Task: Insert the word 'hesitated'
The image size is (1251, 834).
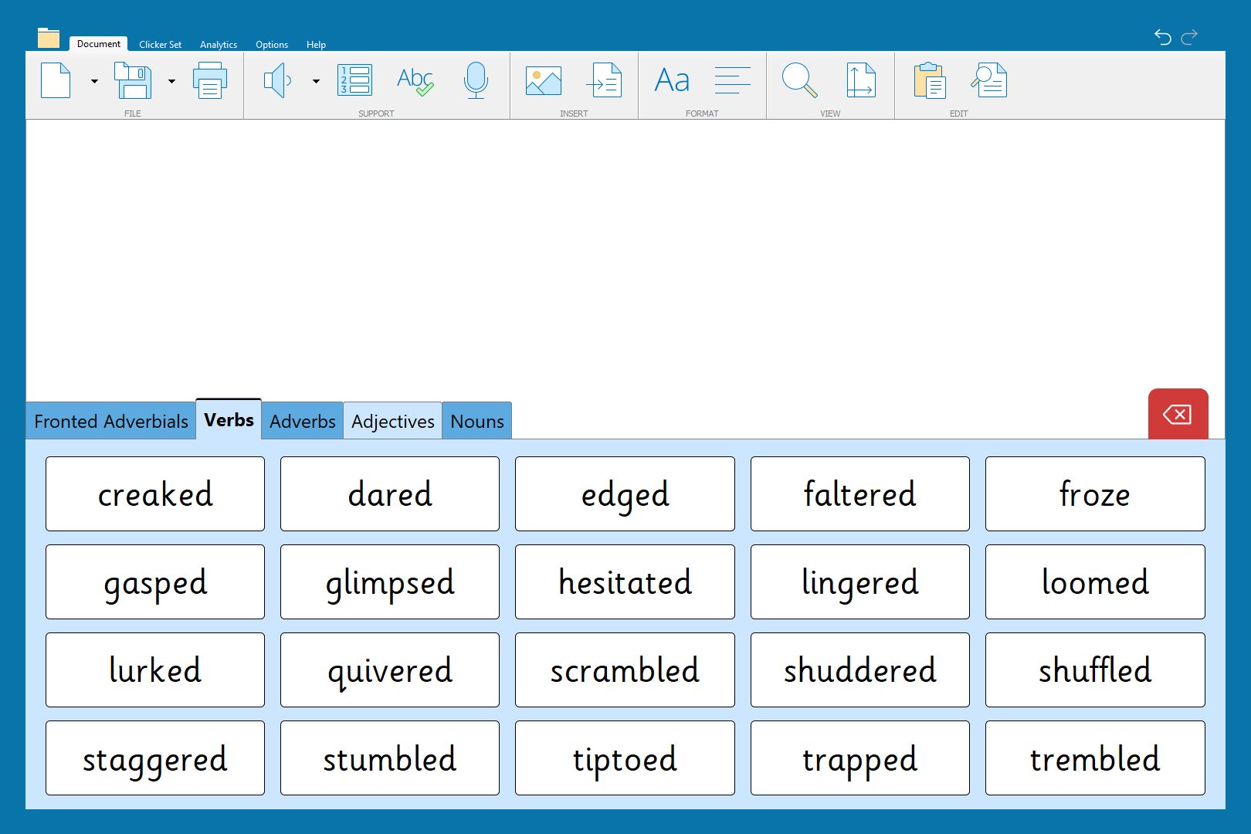Action: point(625,582)
